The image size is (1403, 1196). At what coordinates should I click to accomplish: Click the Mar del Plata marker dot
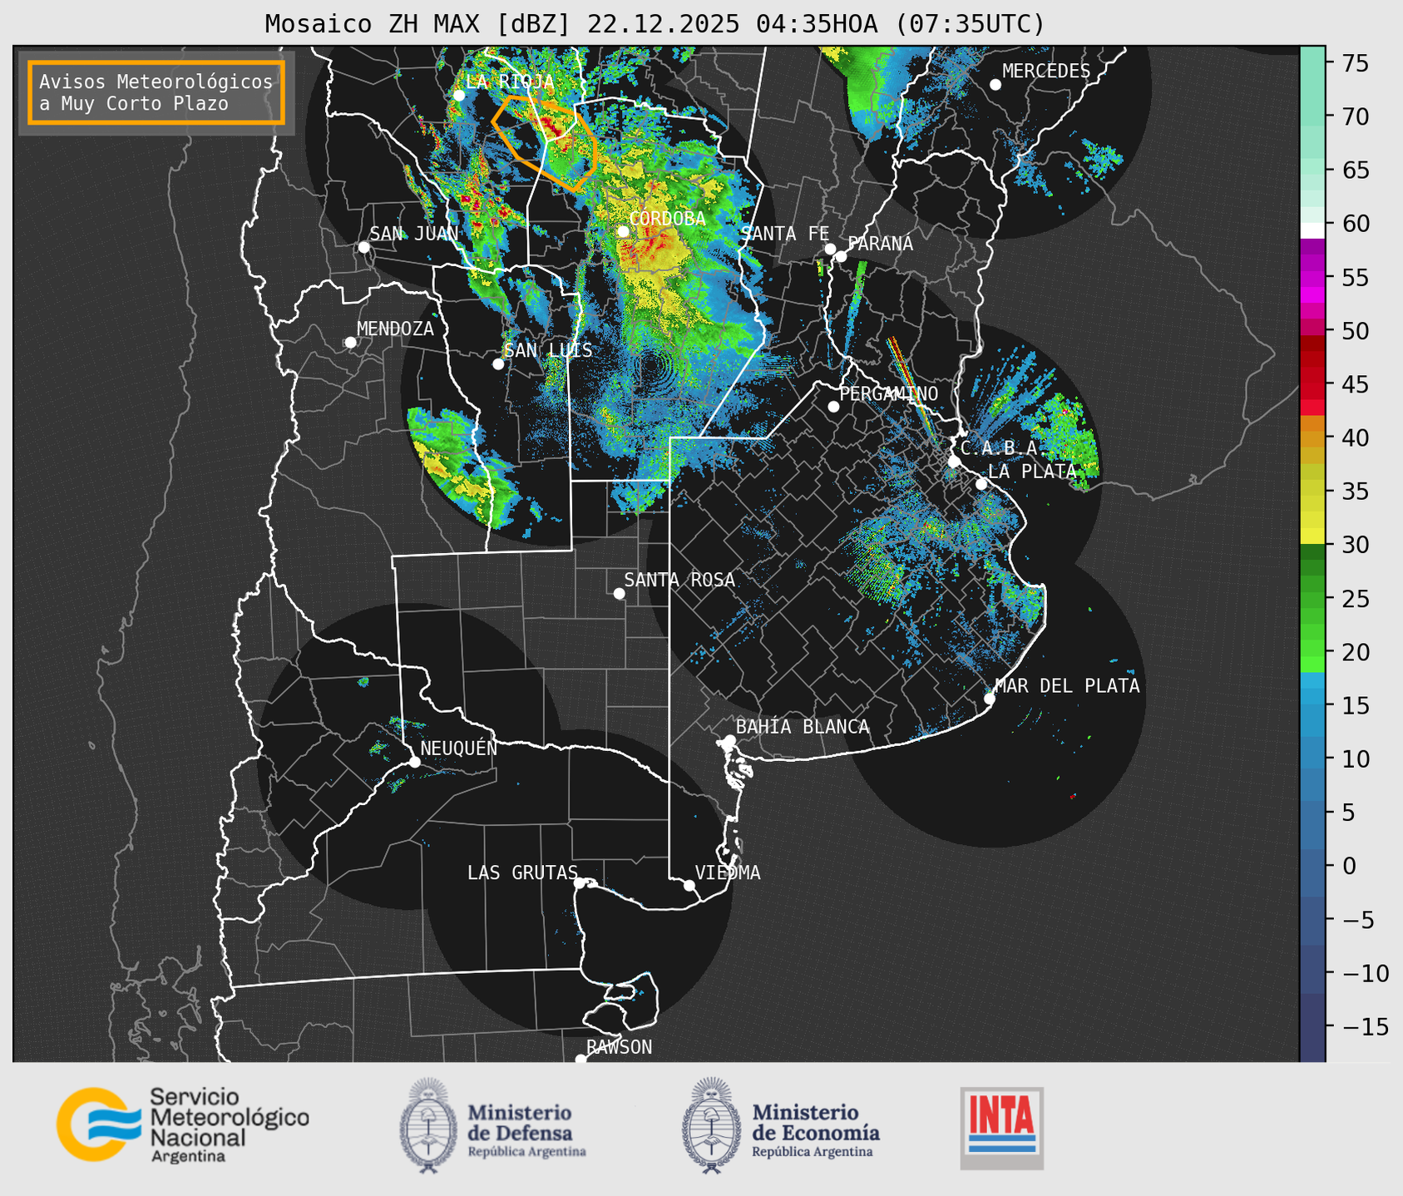tap(990, 699)
